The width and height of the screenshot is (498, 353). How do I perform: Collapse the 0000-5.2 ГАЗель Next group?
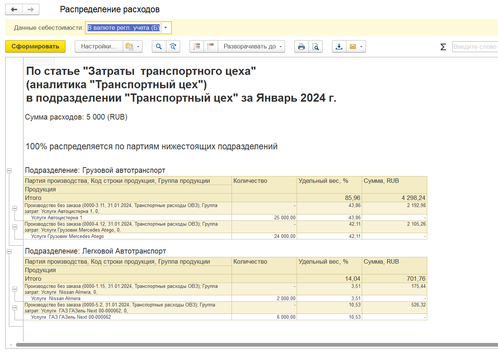click(15, 308)
